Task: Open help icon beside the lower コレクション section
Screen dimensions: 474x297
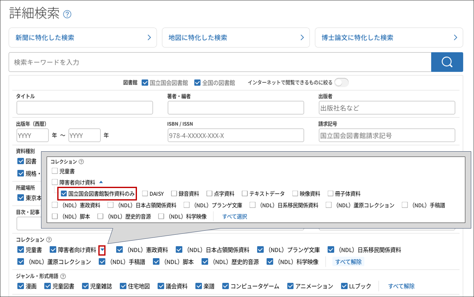Action: click(49, 239)
